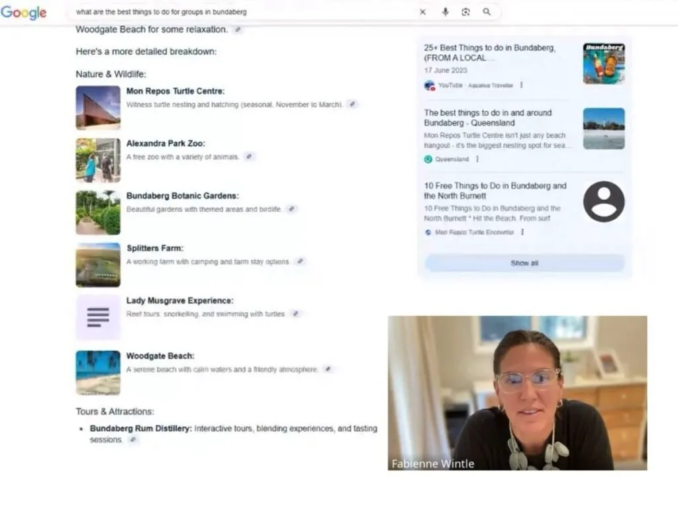The width and height of the screenshot is (678, 508).
Task: Click the Google logo
Action: coord(24,13)
